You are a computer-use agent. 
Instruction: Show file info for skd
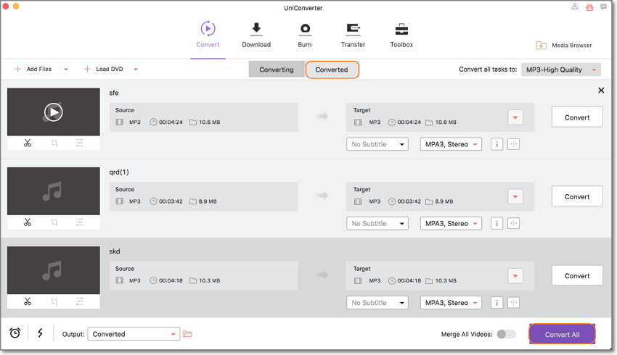[497, 303]
